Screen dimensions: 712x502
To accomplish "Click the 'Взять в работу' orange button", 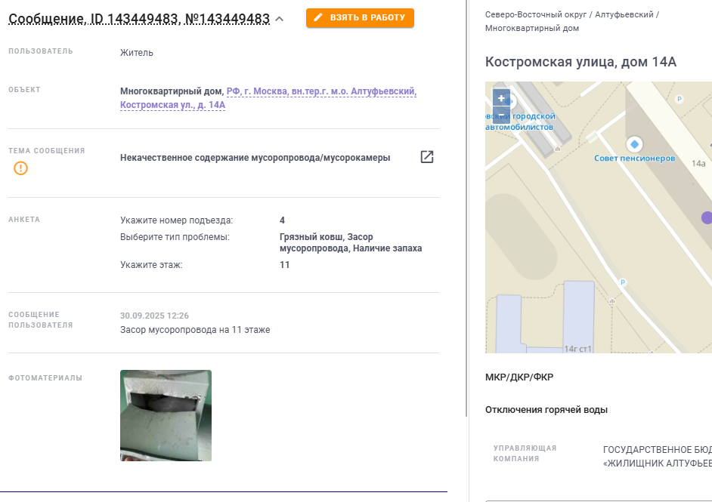I will [x=360, y=17].
